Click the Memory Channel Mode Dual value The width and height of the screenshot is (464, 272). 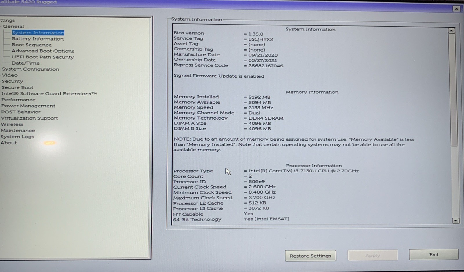[x=254, y=113]
